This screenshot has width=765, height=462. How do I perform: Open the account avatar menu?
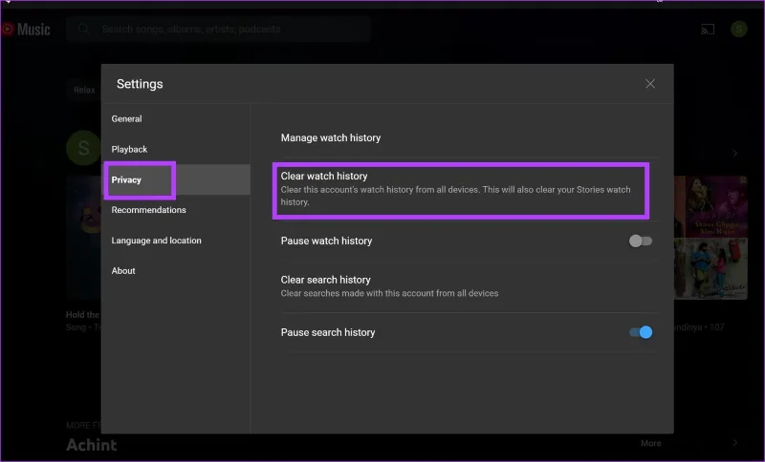click(738, 30)
